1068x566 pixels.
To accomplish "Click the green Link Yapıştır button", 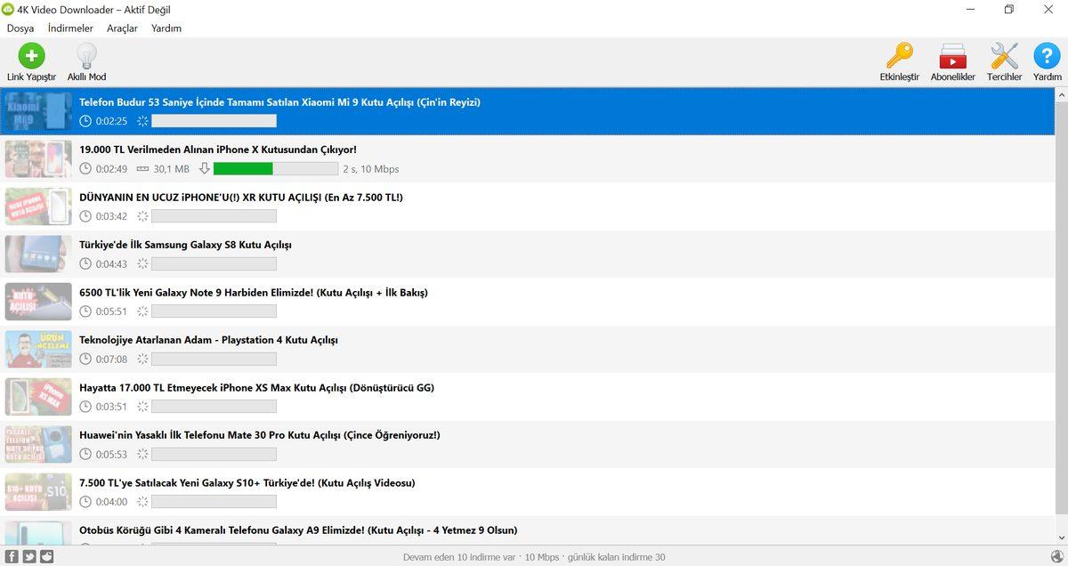I will (31, 57).
